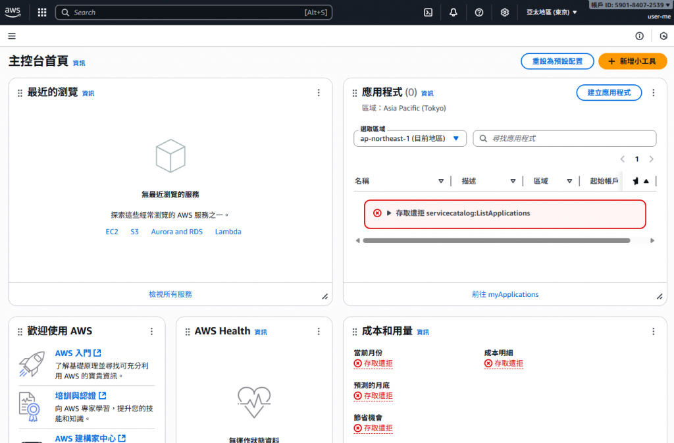This screenshot has width=674, height=443.
Task: Sort by the 名稱 column arrow
Action: click(441, 181)
